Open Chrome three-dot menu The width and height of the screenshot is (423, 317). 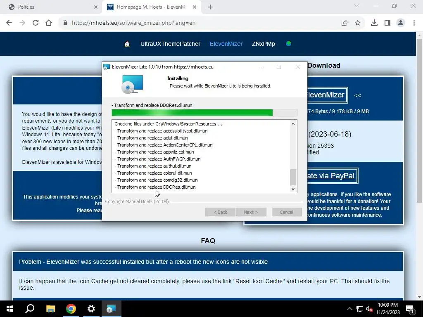[414, 23]
